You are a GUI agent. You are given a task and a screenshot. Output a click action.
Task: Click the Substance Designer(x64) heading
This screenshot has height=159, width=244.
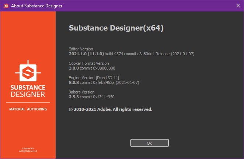click(x=116, y=28)
